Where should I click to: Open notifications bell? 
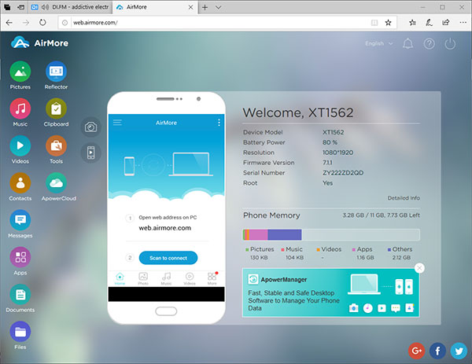coord(407,44)
